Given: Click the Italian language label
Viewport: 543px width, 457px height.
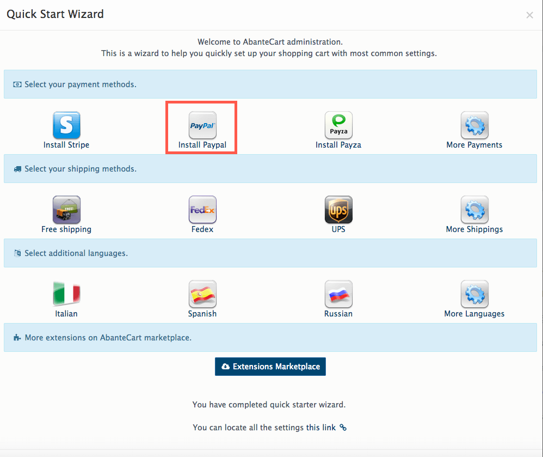Looking at the screenshot, I should point(66,314).
